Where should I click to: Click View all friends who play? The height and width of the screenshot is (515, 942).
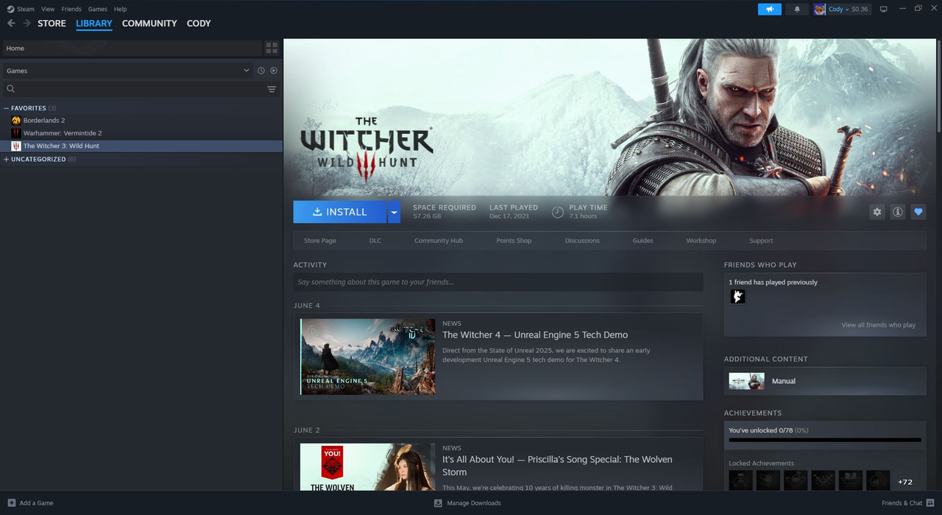pyautogui.click(x=878, y=325)
